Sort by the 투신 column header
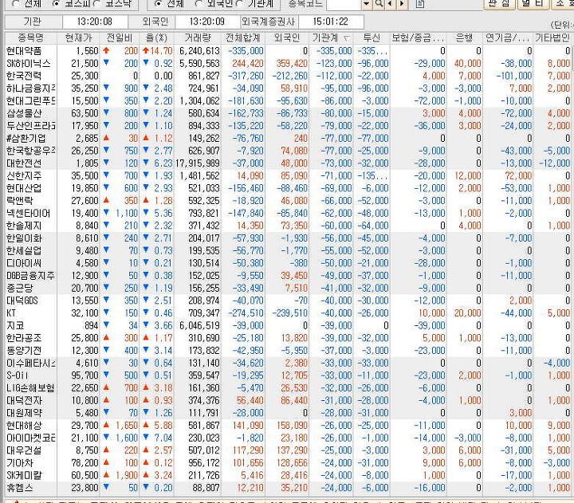The width and height of the screenshot is (574, 503). 372,37
